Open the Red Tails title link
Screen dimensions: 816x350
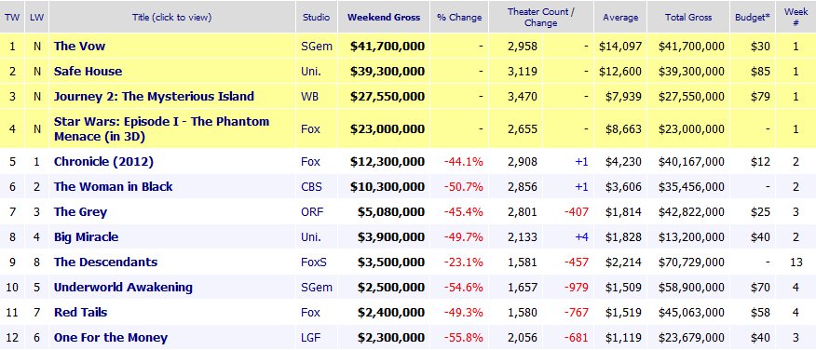pos(80,312)
